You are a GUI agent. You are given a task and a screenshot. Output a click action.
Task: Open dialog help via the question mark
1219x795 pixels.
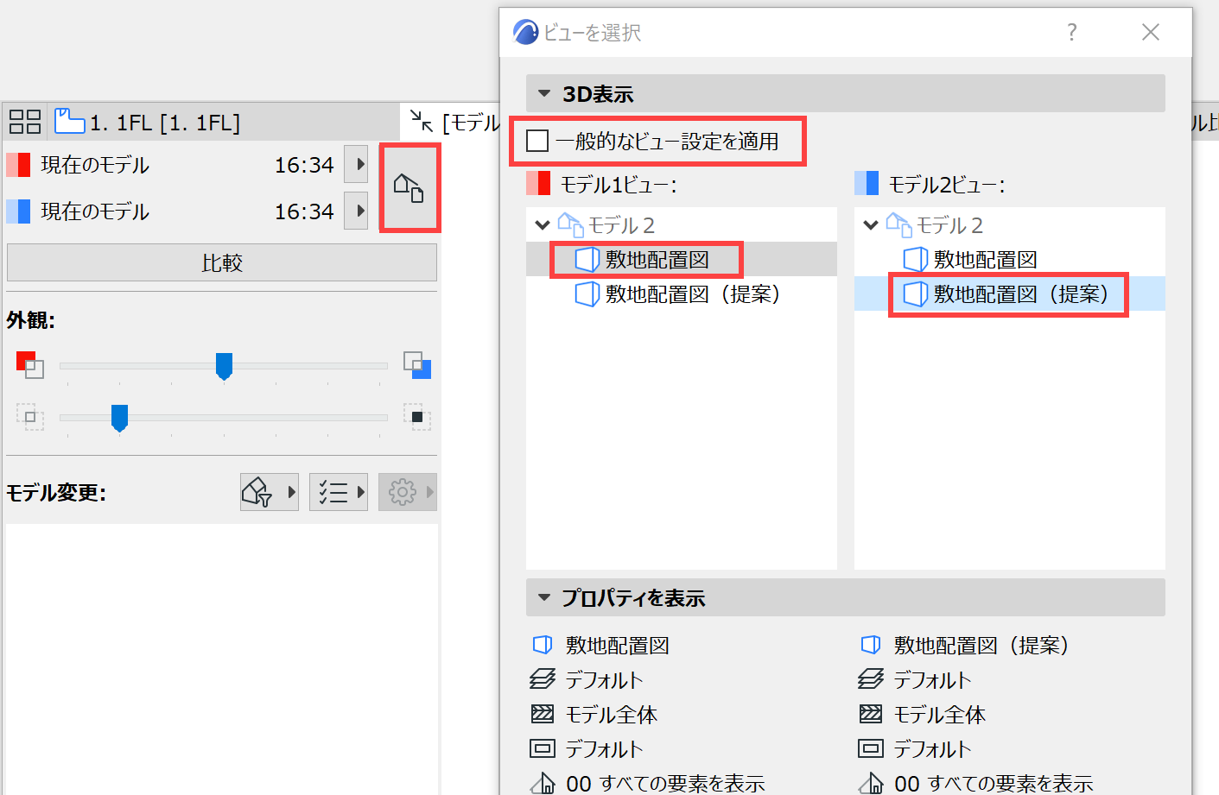[x=1071, y=32]
